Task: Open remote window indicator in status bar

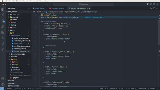Action: click(2, 88)
